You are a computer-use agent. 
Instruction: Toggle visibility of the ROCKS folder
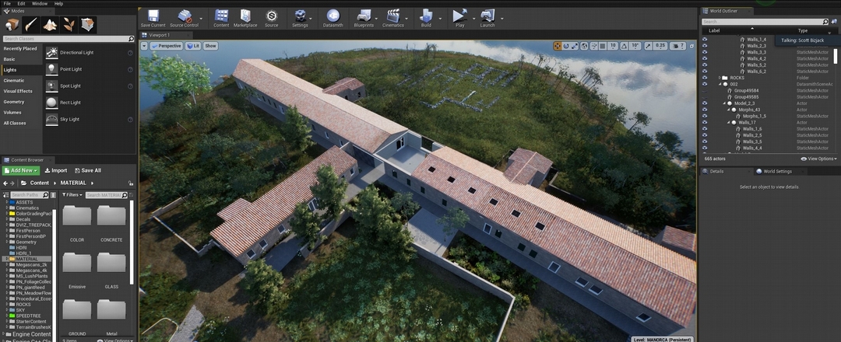coord(705,78)
